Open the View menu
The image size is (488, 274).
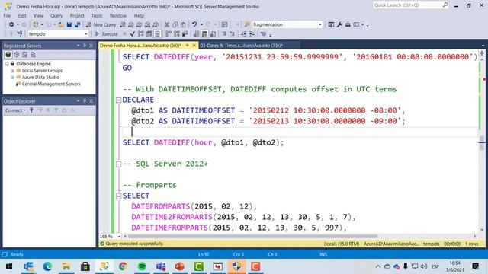point(38,15)
